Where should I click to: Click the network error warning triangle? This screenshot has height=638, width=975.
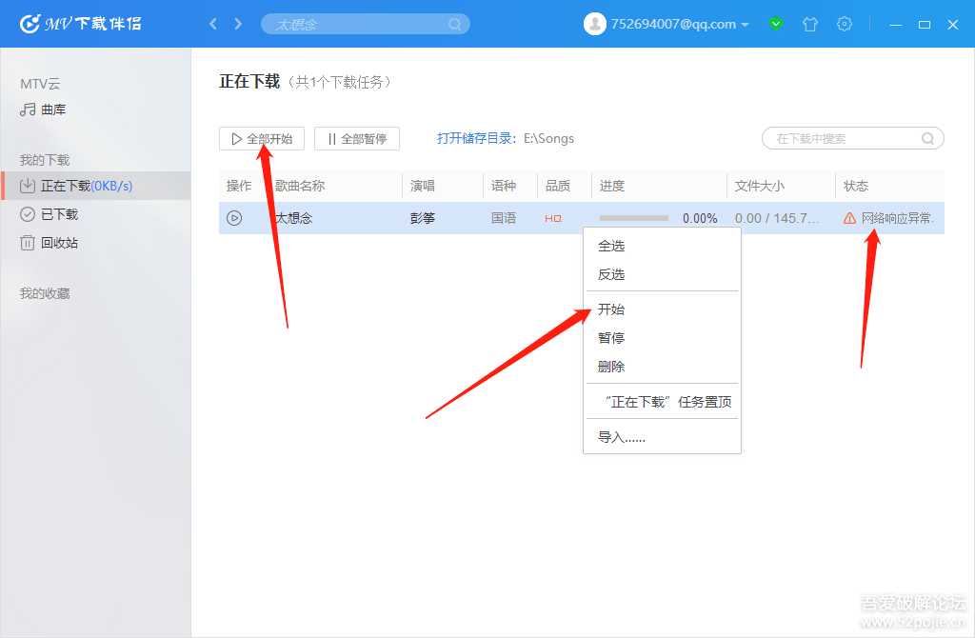point(848,217)
